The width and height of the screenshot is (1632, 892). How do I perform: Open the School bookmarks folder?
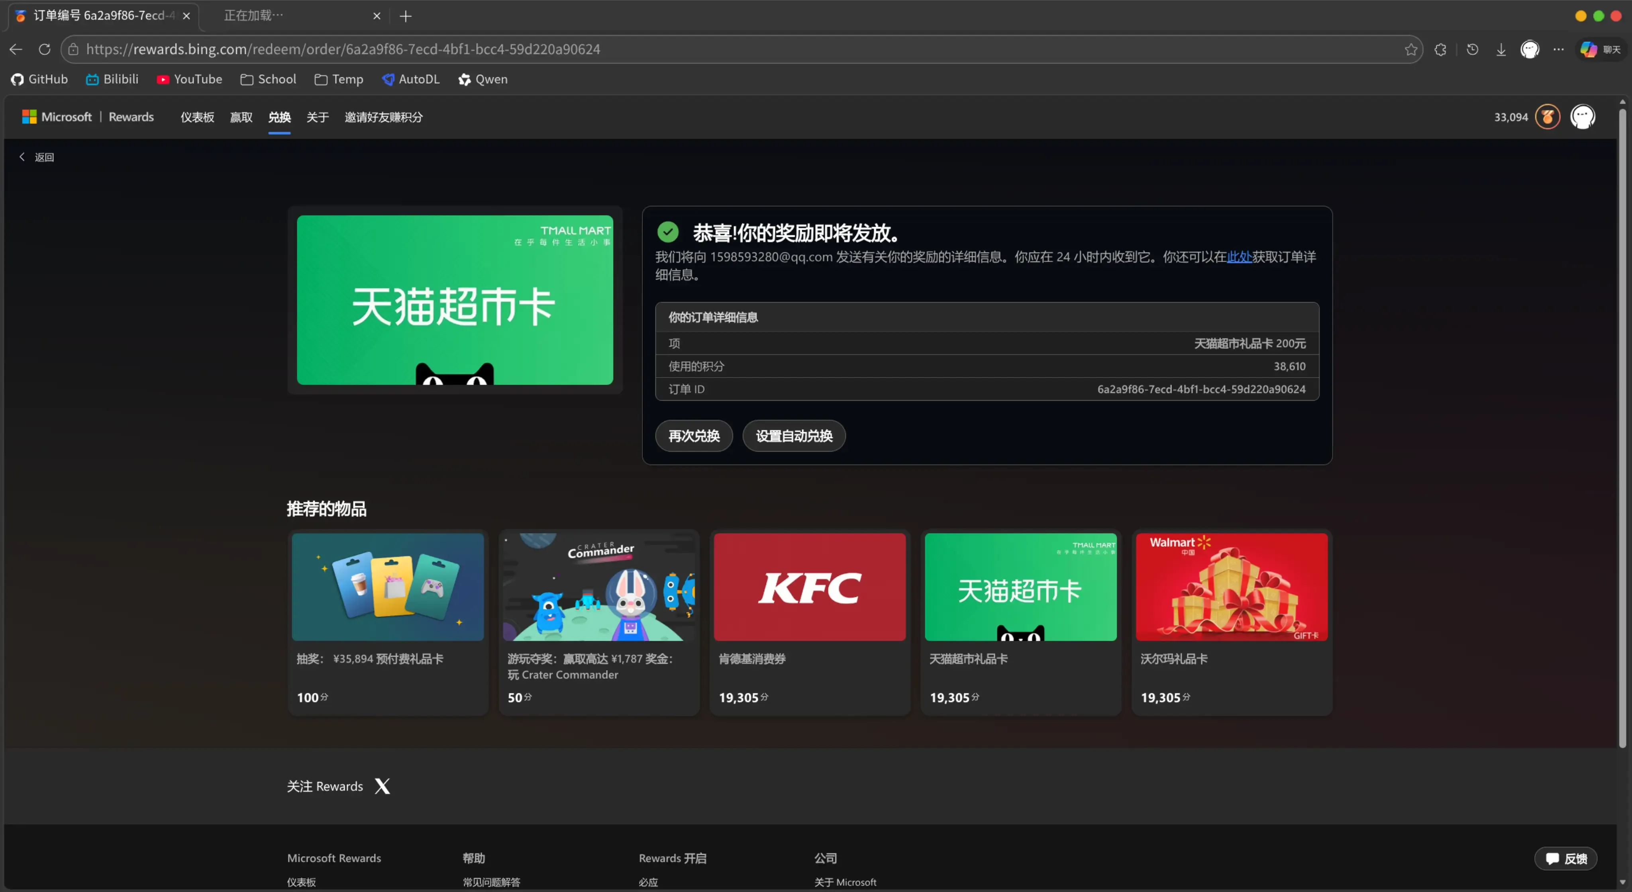268,79
